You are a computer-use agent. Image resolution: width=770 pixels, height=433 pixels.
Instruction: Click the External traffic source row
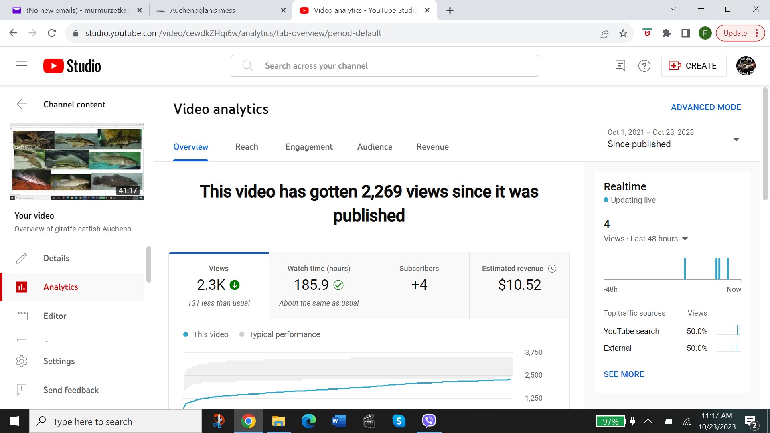pos(672,348)
